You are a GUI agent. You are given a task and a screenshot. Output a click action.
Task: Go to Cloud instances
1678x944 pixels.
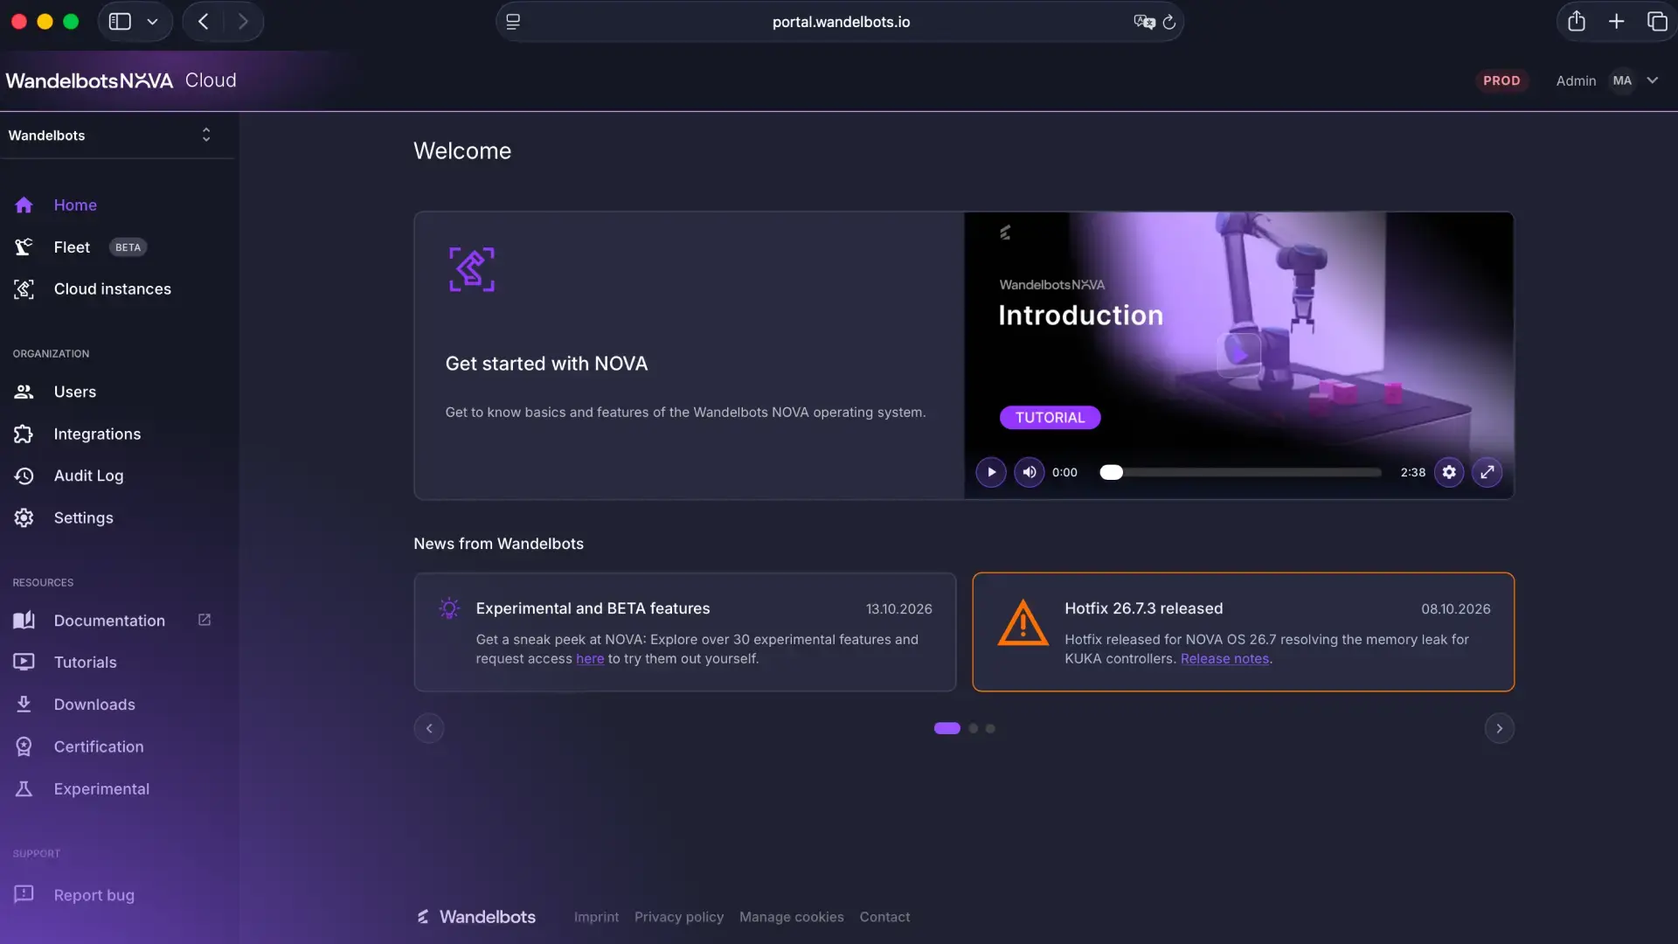(x=112, y=289)
